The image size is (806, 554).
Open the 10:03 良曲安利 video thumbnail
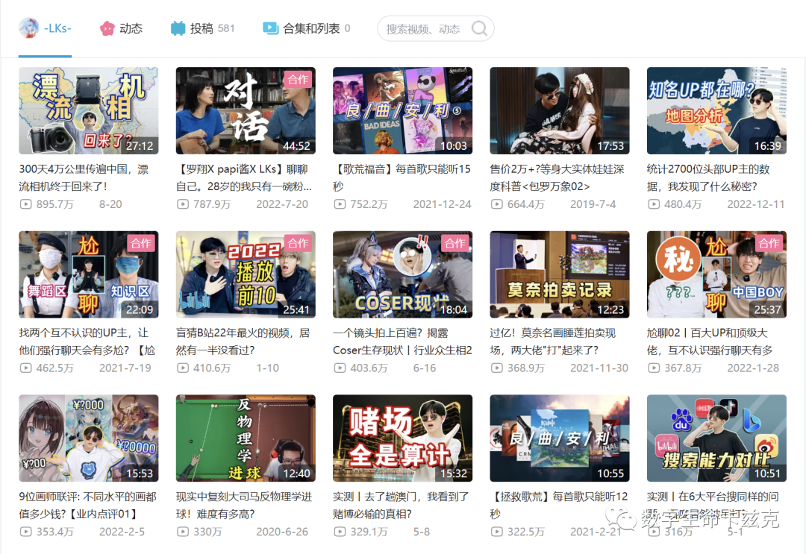click(x=402, y=110)
